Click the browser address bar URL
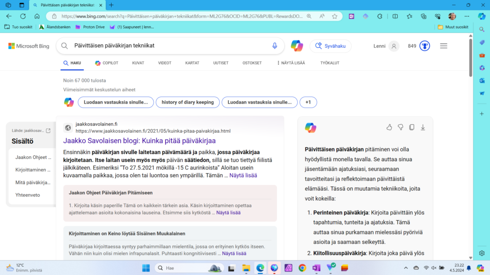Image resolution: width=490 pixels, height=275 pixels. click(182, 16)
